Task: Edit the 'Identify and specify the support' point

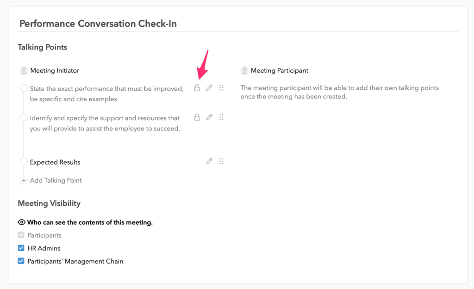Action: coord(209,117)
